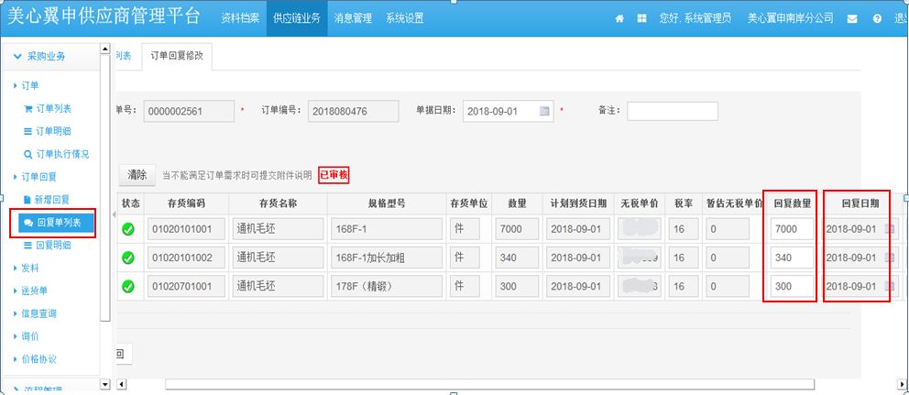909x395 pixels.
Task: Open calendar picker for 单据日期 field
Action: click(x=543, y=112)
